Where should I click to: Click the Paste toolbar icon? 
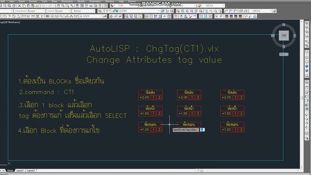tap(28, 6)
